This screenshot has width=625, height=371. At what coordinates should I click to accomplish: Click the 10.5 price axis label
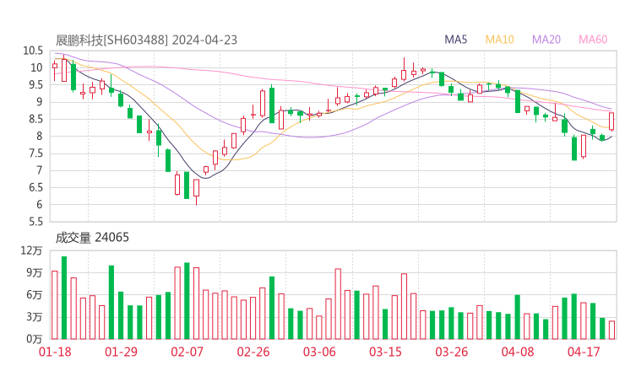click(x=33, y=51)
